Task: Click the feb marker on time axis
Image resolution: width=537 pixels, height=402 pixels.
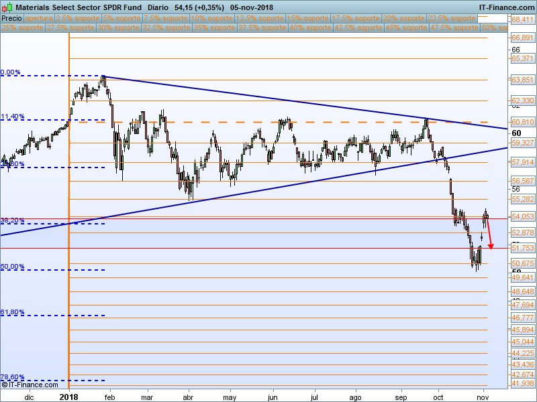Action: (x=109, y=397)
